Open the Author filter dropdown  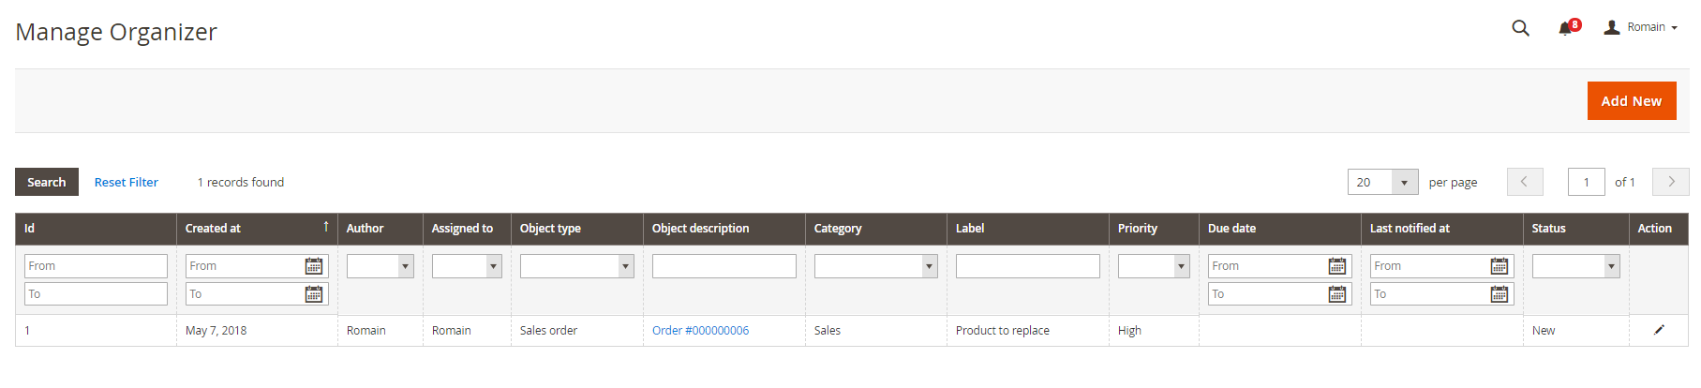pyautogui.click(x=380, y=266)
